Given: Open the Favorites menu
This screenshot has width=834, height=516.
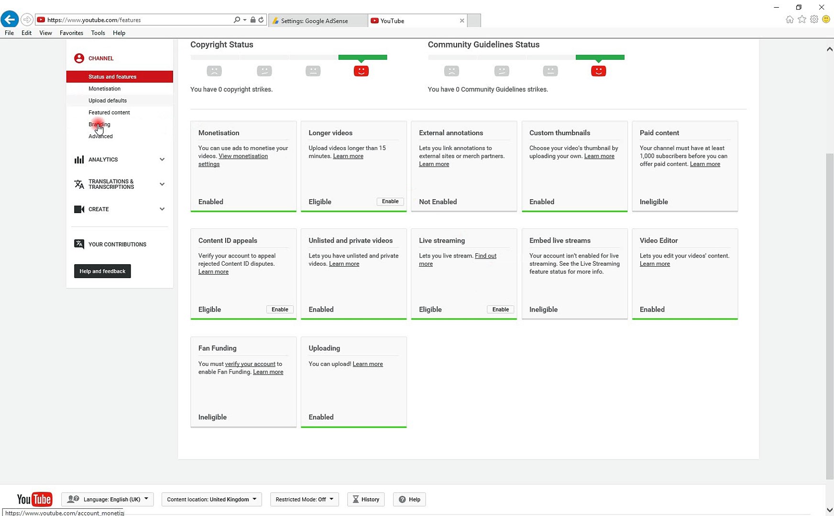Looking at the screenshot, I should (71, 33).
